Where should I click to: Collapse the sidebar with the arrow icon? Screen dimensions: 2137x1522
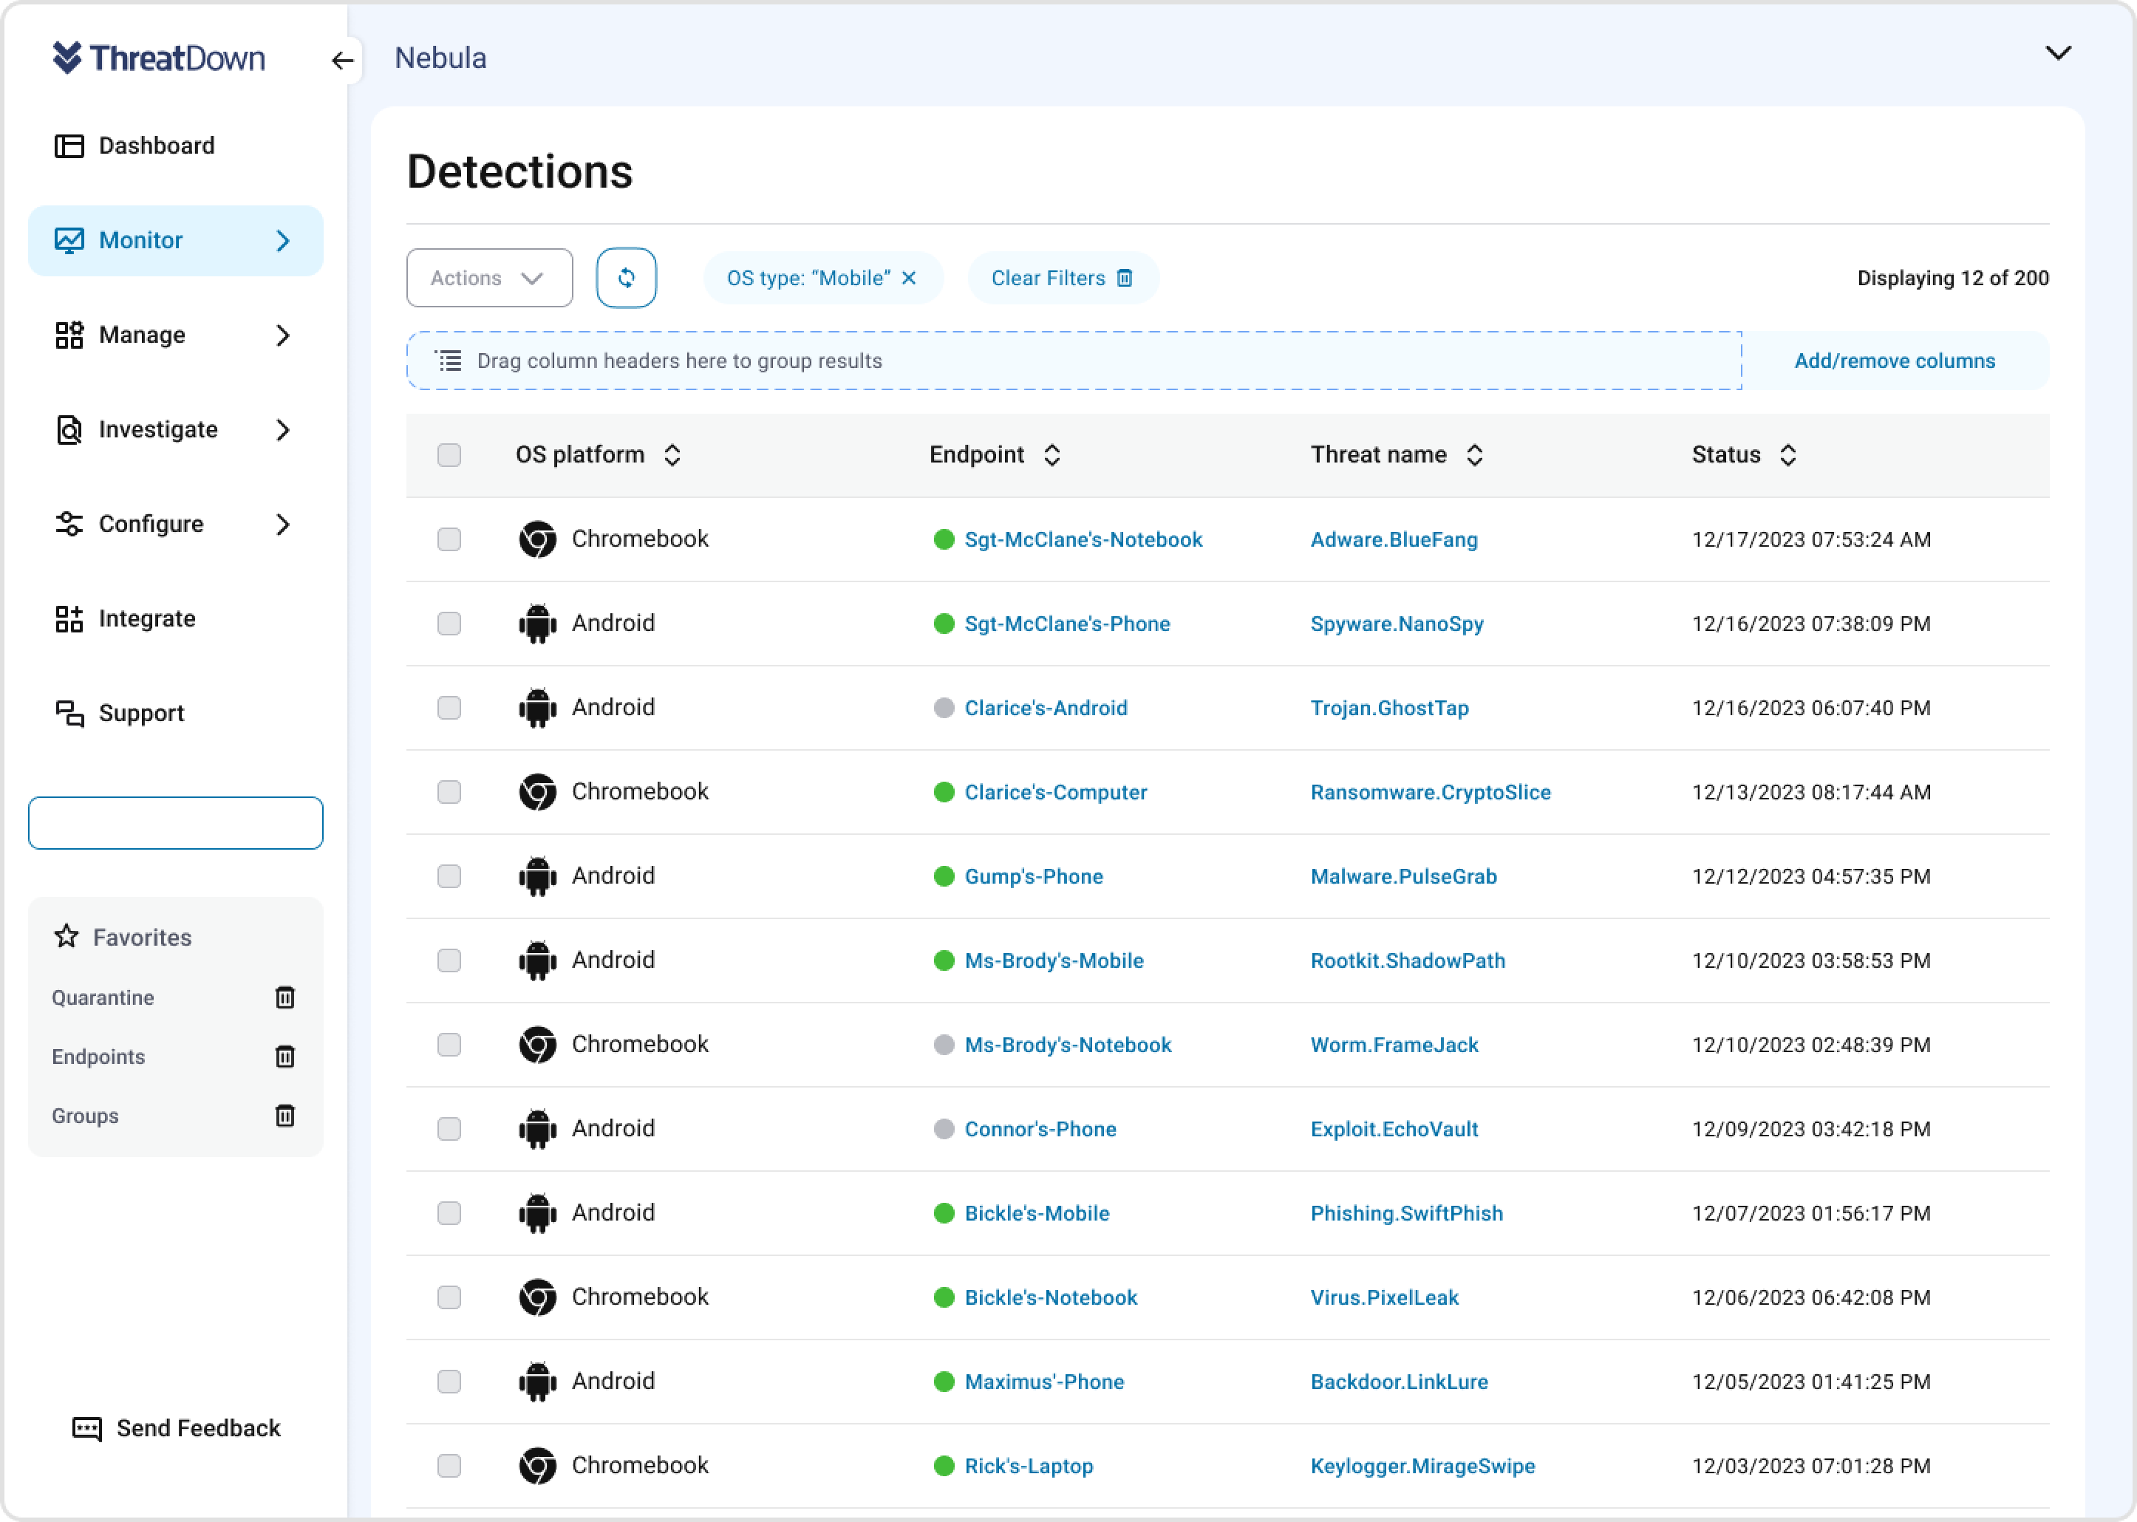(342, 60)
